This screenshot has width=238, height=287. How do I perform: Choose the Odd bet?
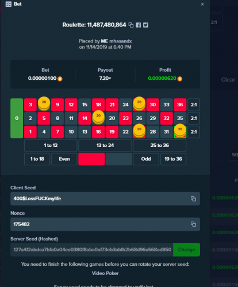[146, 159]
